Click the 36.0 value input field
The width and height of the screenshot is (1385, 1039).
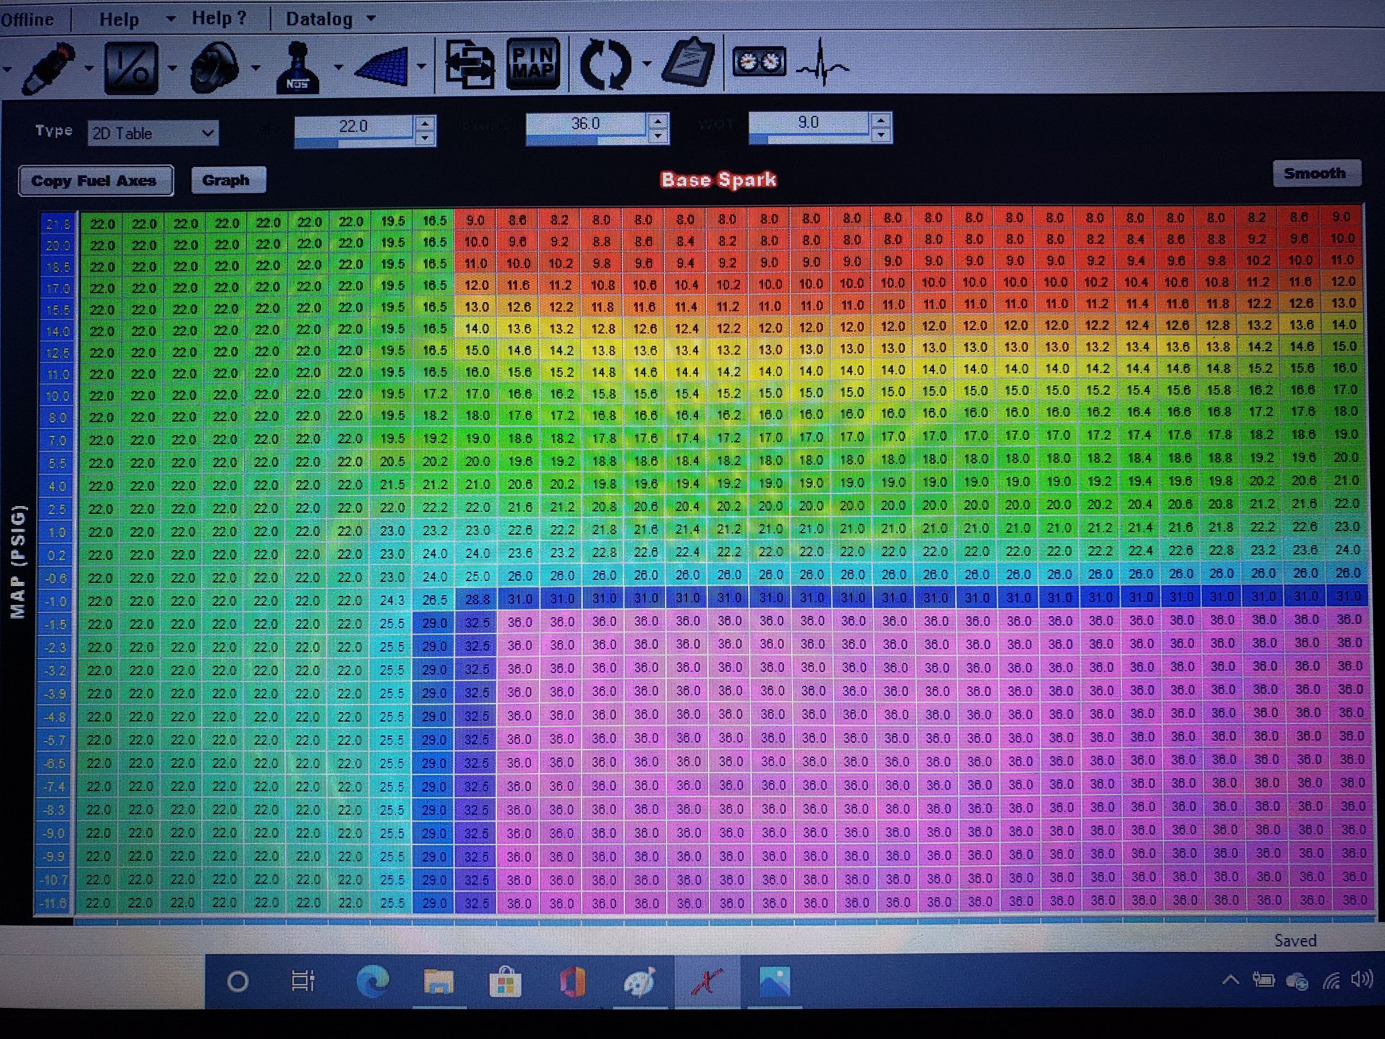coord(587,125)
